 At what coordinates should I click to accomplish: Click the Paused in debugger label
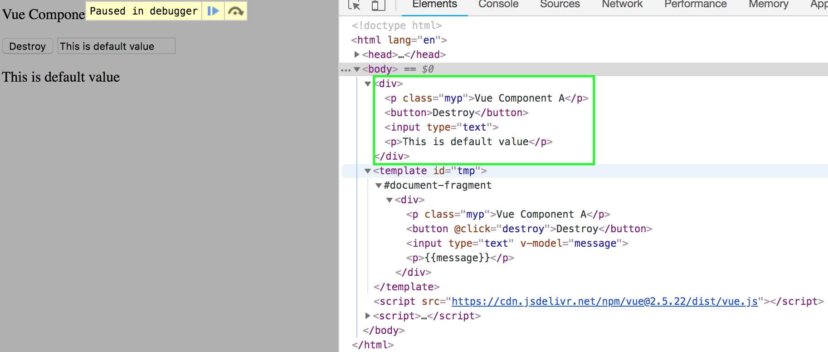click(144, 11)
